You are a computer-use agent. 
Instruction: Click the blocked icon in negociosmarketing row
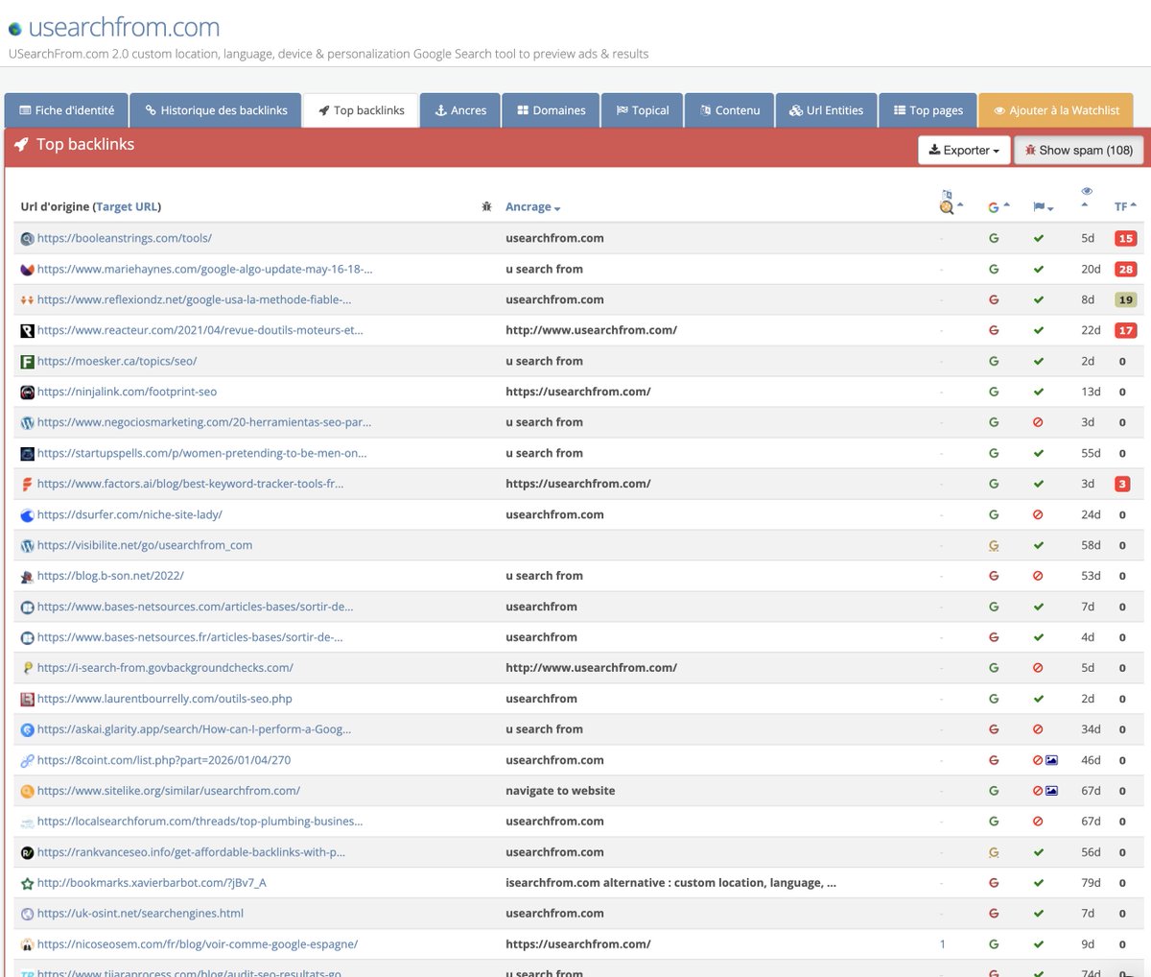1038,422
